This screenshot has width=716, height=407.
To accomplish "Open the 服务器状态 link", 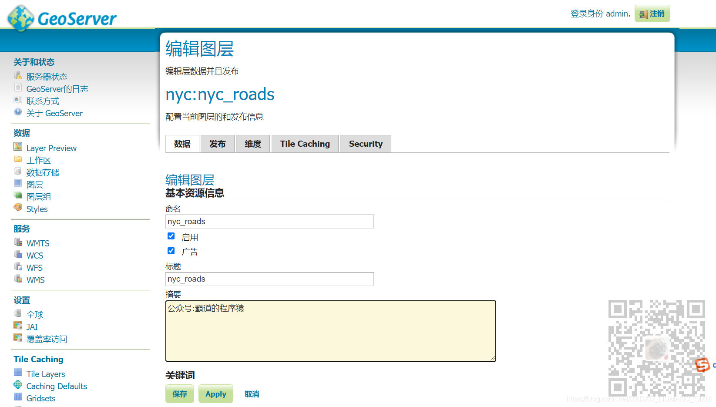I will [47, 77].
